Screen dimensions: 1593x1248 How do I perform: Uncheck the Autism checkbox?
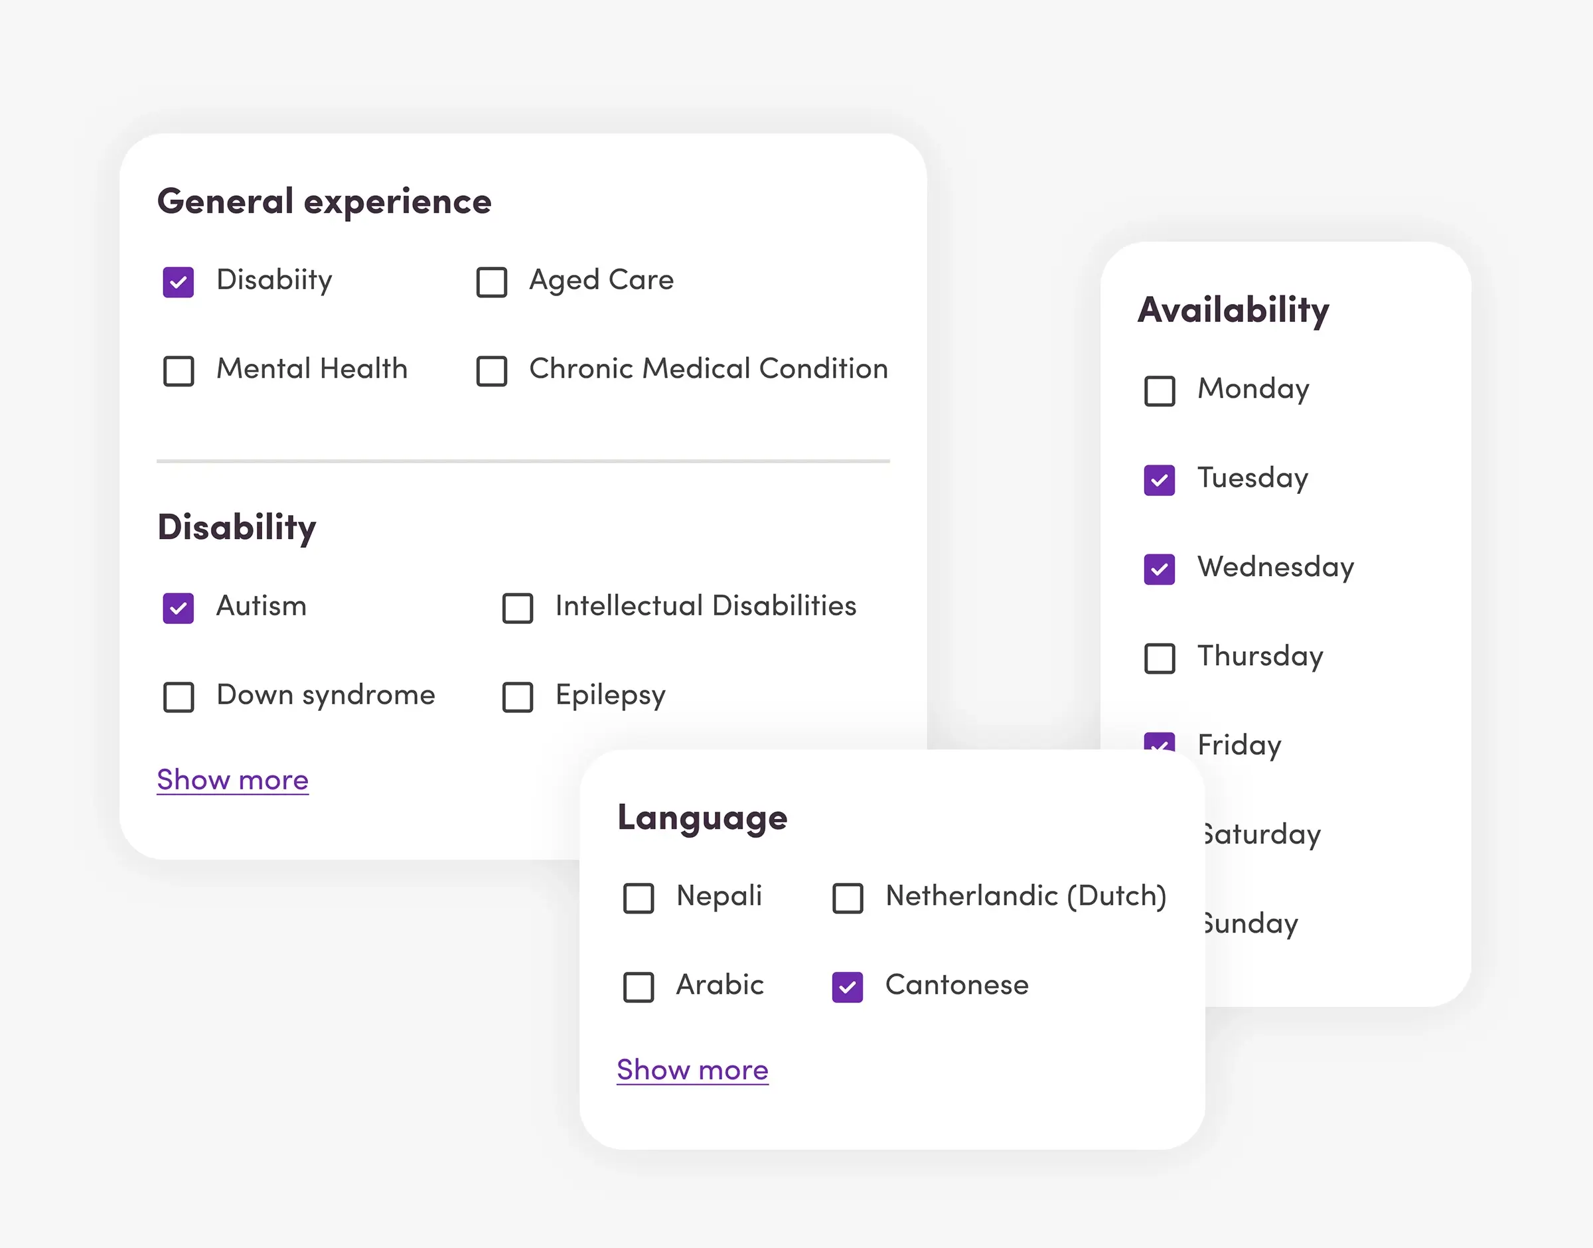(179, 608)
